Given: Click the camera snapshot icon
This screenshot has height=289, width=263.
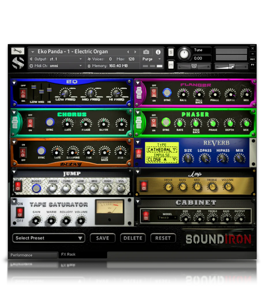Looking at the screenshot, I should click(x=146, y=52).
